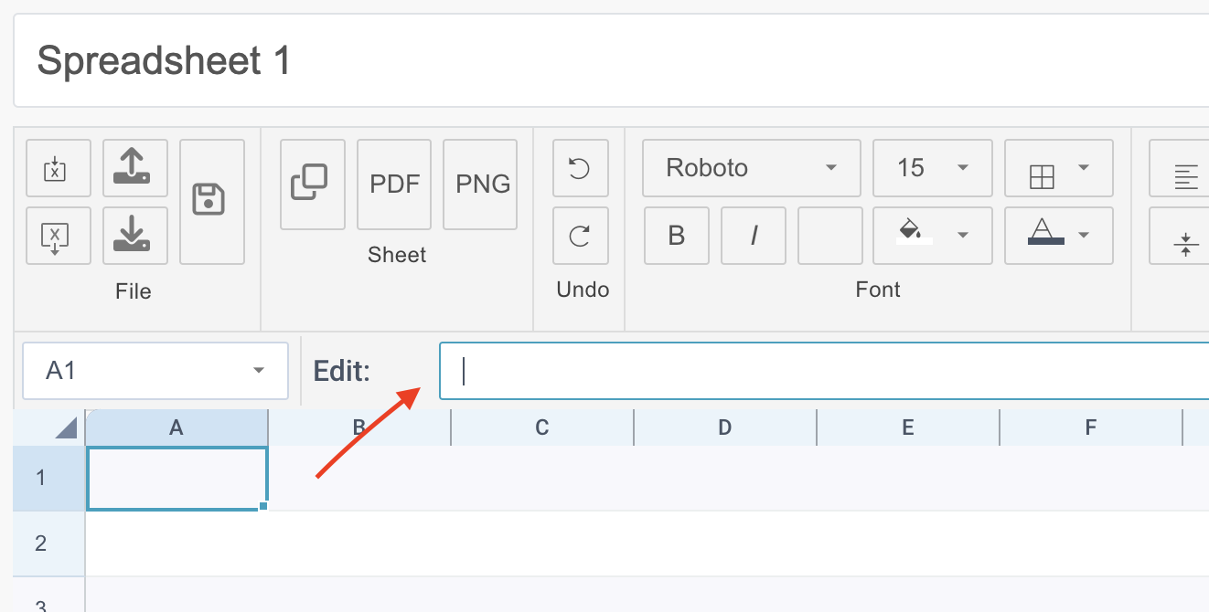Viewport: 1209px width, 612px height.
Task: Click the upload file icon
Action: (x=134, y=168)
